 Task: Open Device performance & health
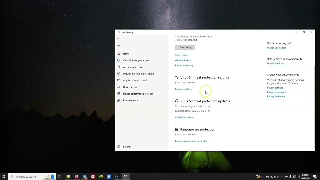138,94
